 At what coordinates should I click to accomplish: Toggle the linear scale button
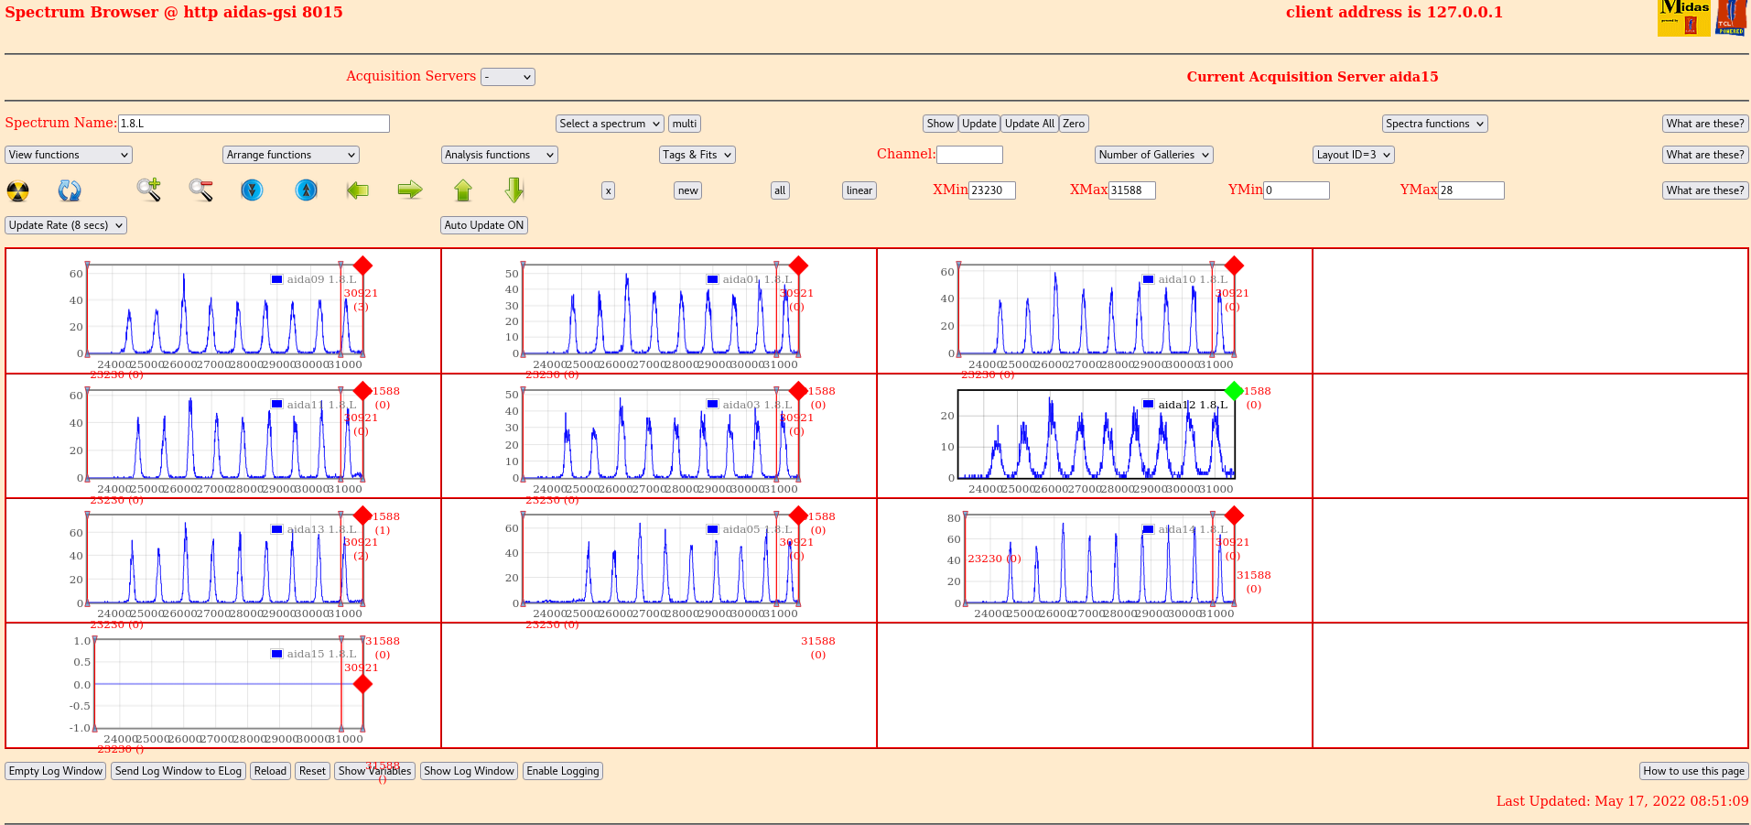859,190
